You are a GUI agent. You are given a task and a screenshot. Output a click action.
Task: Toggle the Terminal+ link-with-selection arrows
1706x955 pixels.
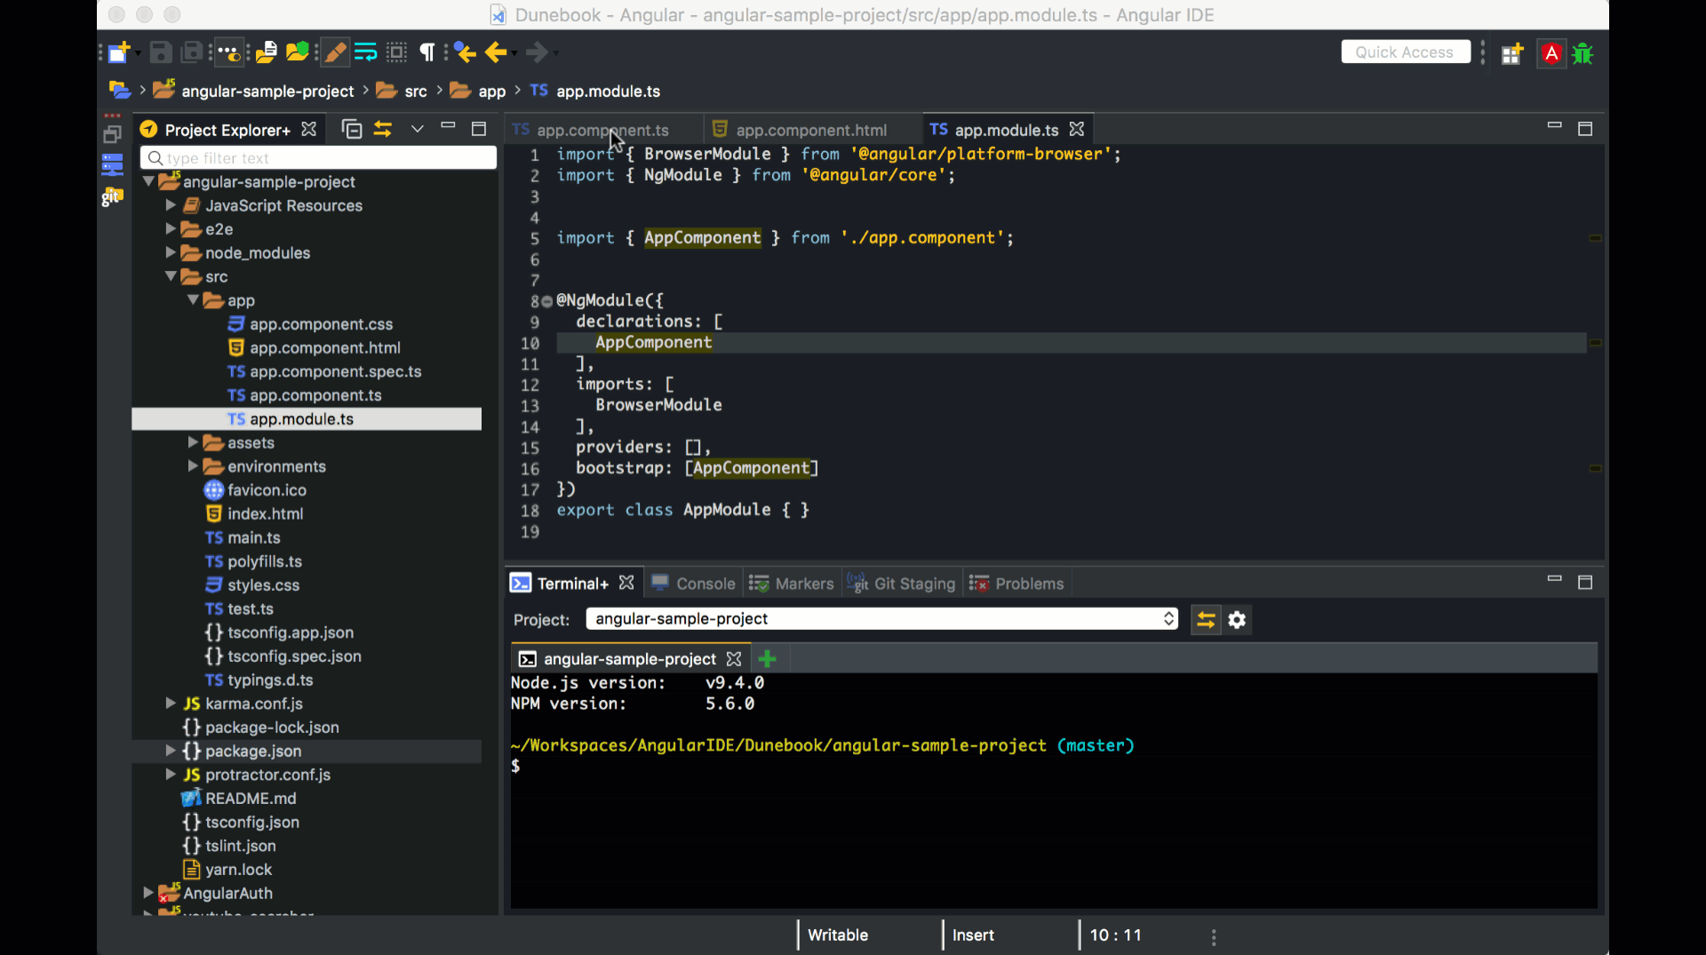(1206, 619)
